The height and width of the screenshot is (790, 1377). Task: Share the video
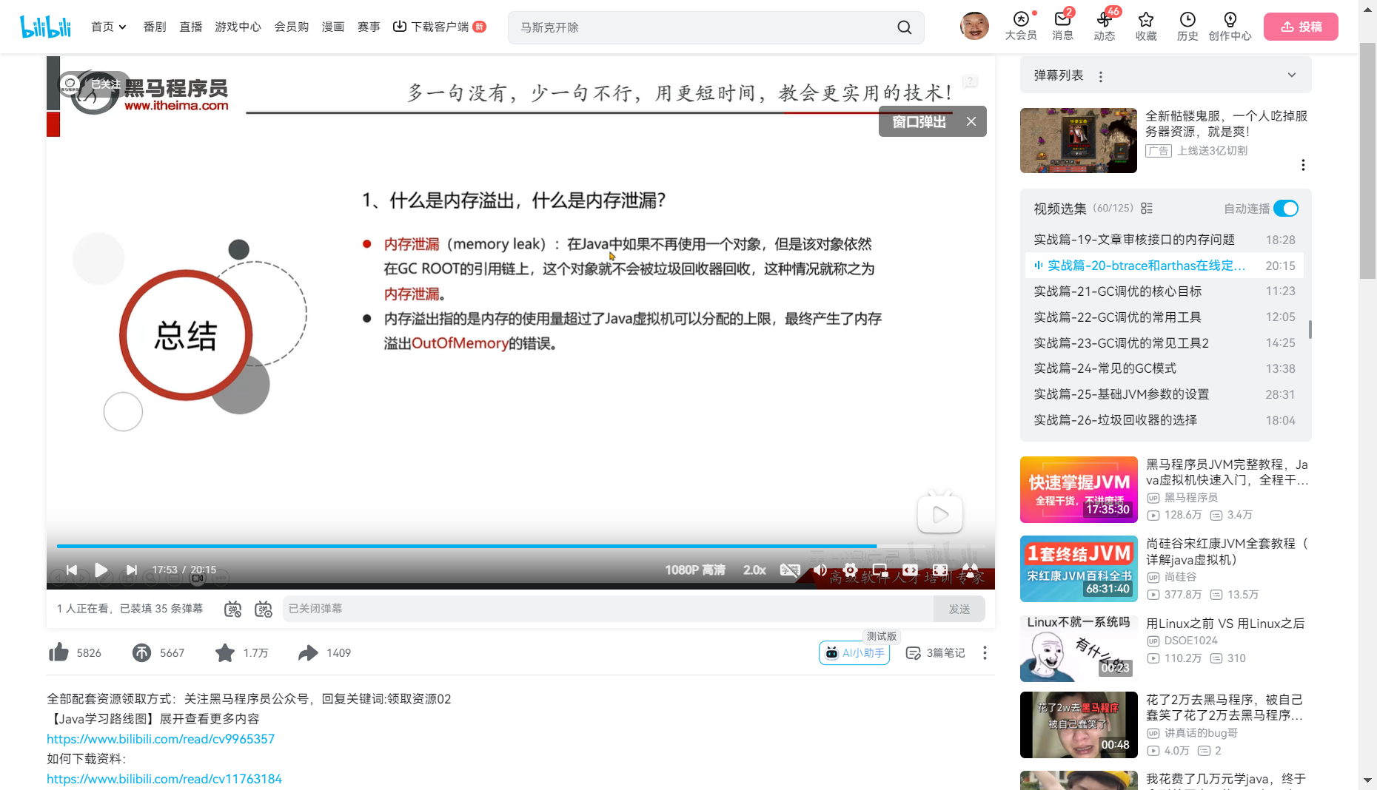[309, 652]
